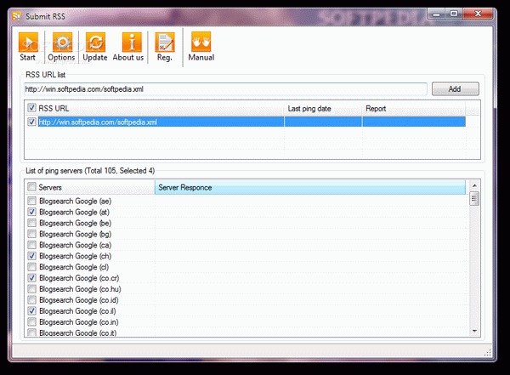The width and height of the screenshot is (510, 375).
Task: Select the http://win.softpedia.com/softpedia.xml row
Action: (252, 122)
